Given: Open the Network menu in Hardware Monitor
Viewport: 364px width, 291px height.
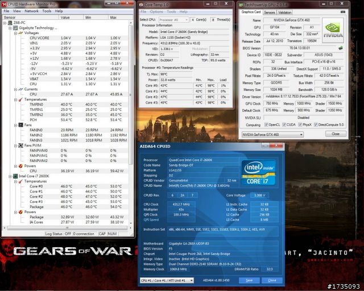Looking at the screenshot, I should coord(32,11).
